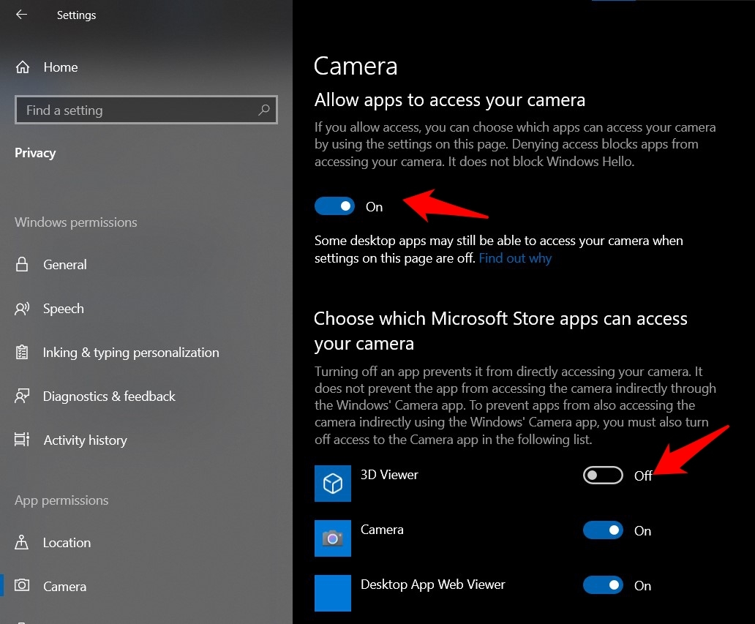Click the Find out why link
Viewport: 755px width, 624px height.
pyautogui.click(x=515, y=258)
